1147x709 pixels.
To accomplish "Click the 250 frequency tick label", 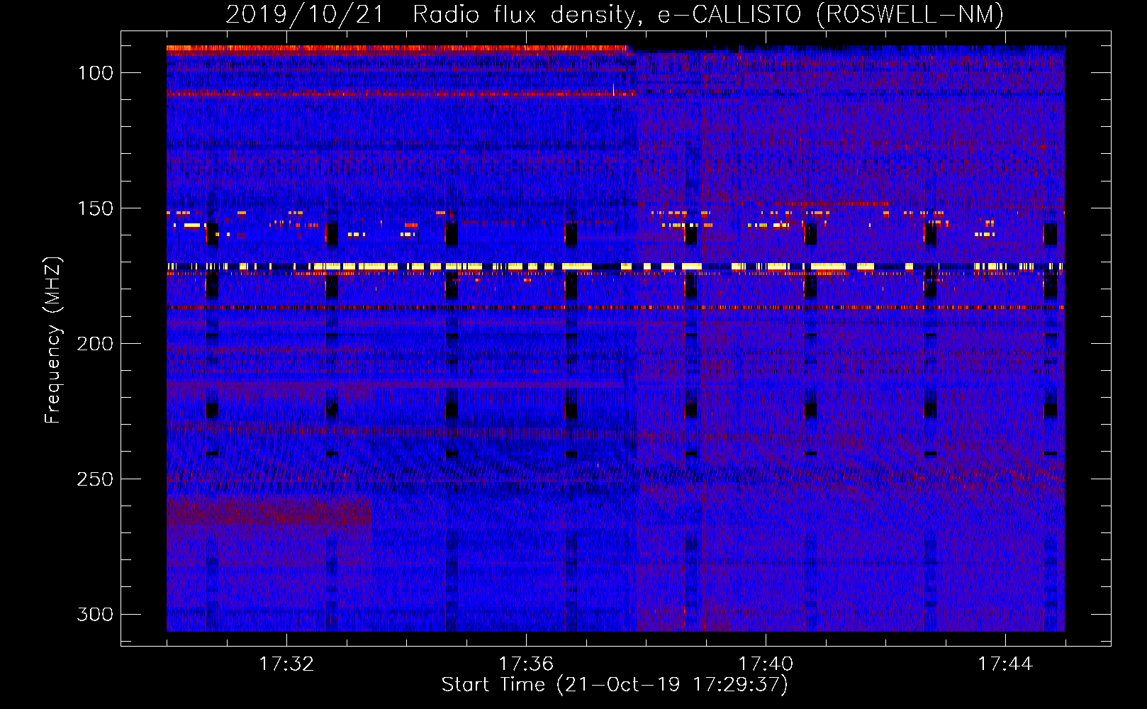I will [x=95, y=479].
